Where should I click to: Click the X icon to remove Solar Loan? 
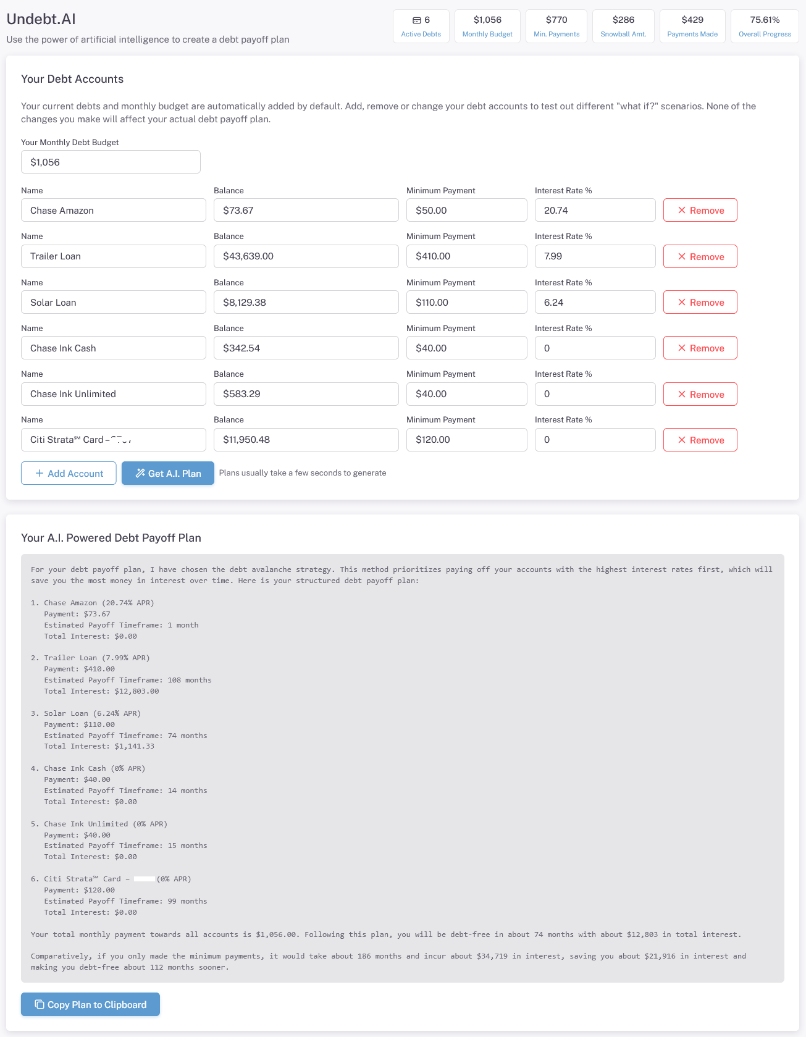(682, 302)
